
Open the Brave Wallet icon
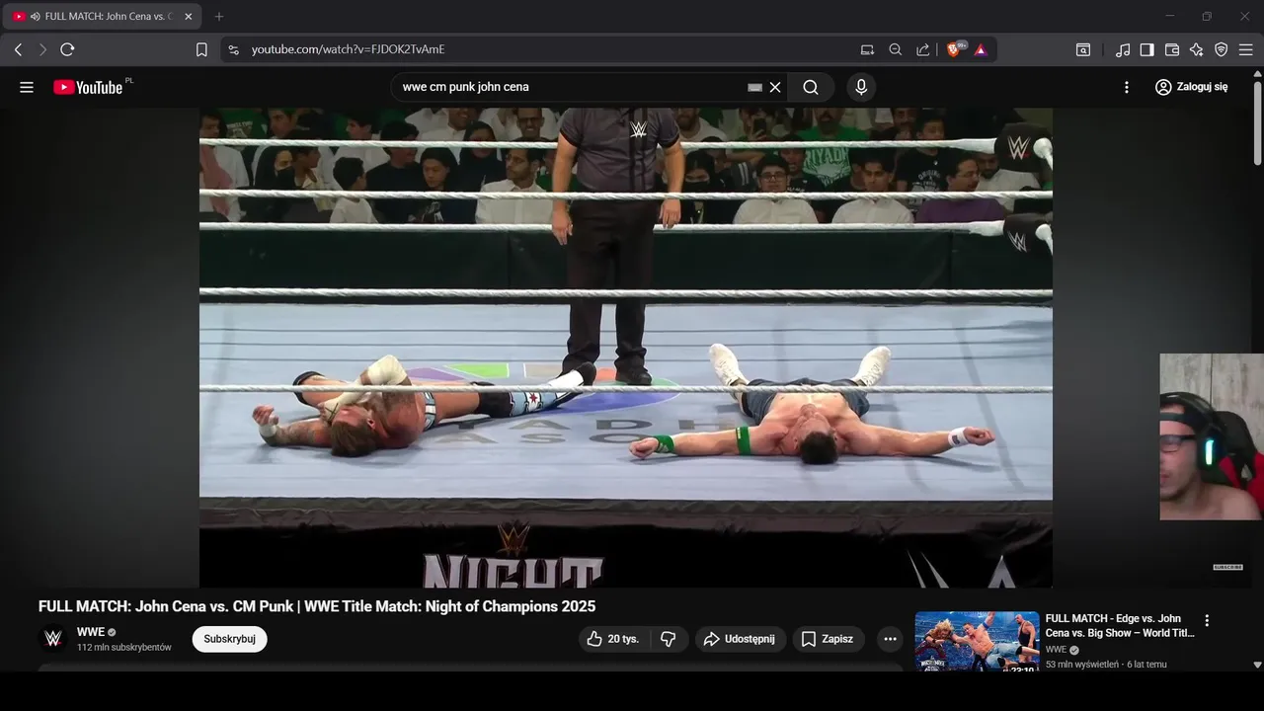coord(1172,49)
